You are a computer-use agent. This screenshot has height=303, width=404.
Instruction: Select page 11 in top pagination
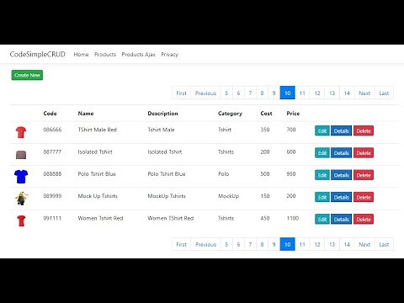pyautogui.click(x=302, y=93)
